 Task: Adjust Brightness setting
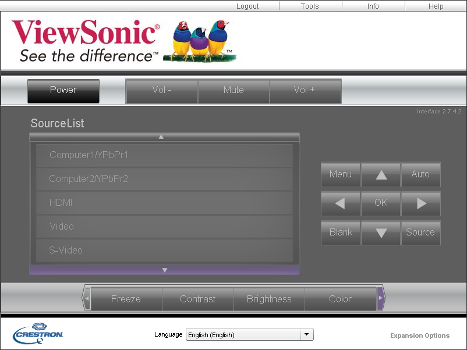[x=269, y=299]
